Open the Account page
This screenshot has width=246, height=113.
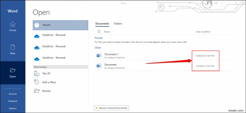coord(13,94)
